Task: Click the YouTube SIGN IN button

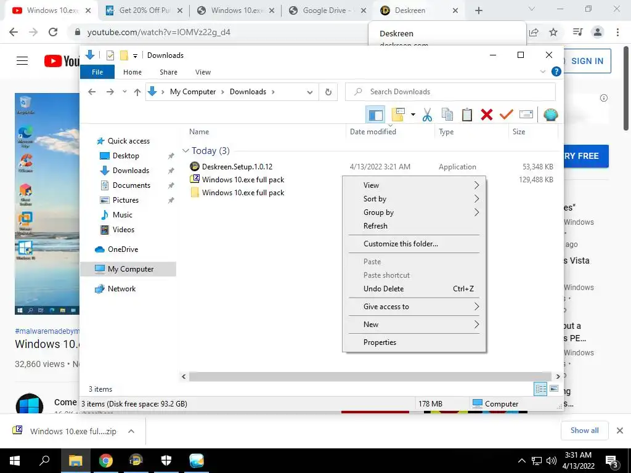Action: tap(587, 61)
